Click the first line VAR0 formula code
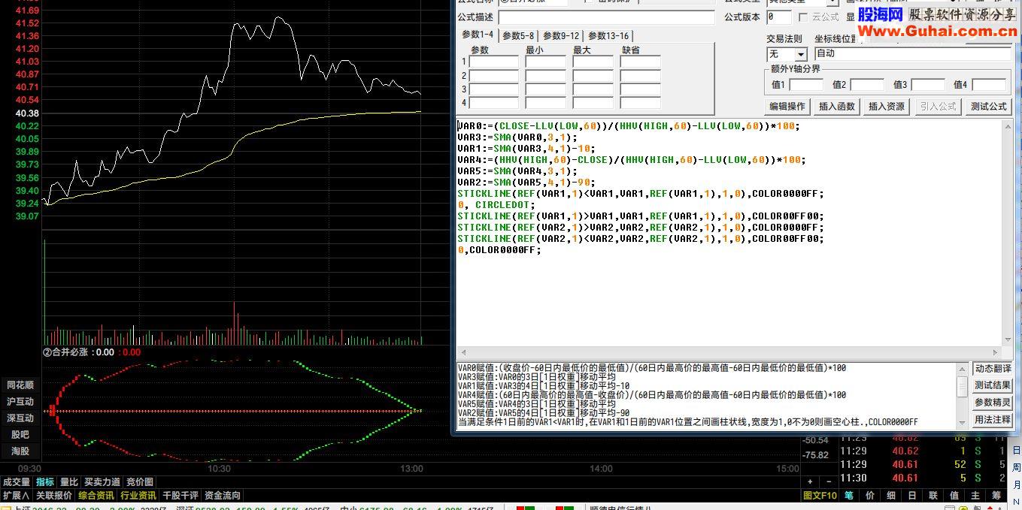Screen dimensions: 1022x510 (x=629, y=126)
